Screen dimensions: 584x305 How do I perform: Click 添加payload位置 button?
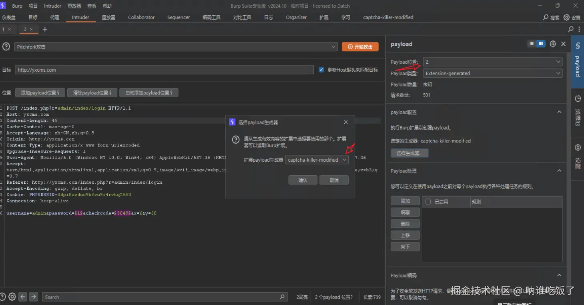[40, 93]
